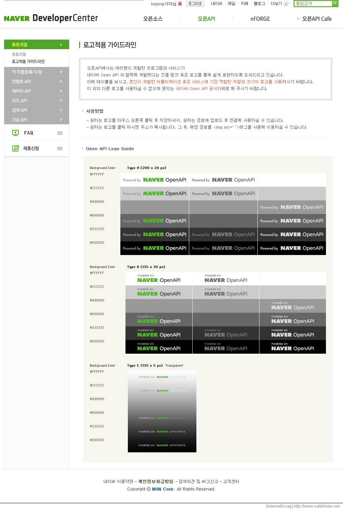Open 네이버 이용약관 footer link

(x=118, y=482)
